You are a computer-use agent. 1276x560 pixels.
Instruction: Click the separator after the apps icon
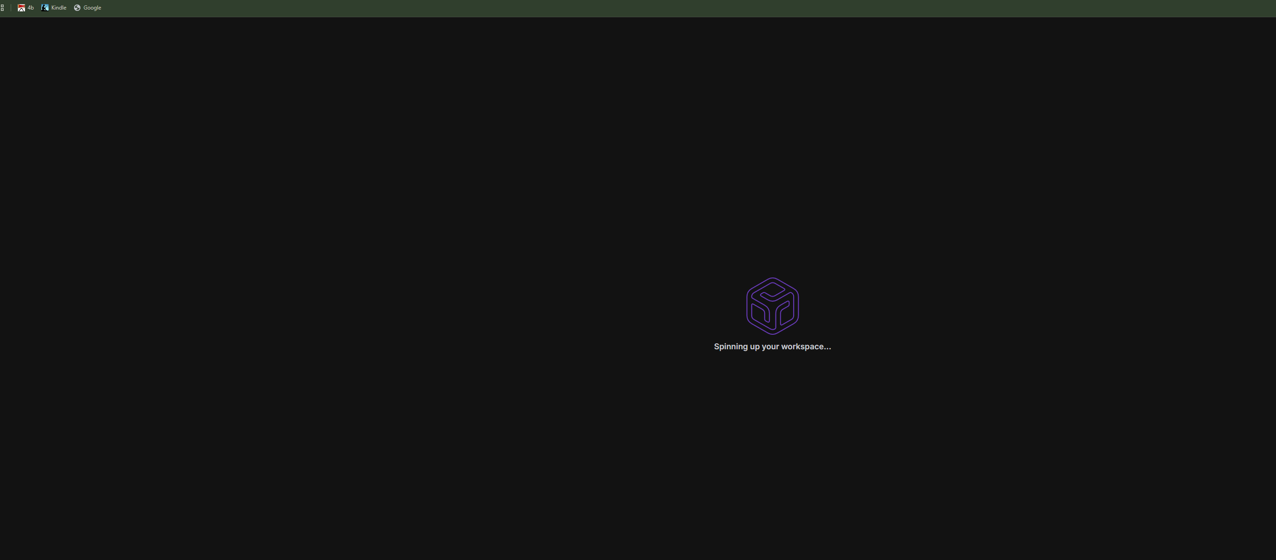pos(11,7)
